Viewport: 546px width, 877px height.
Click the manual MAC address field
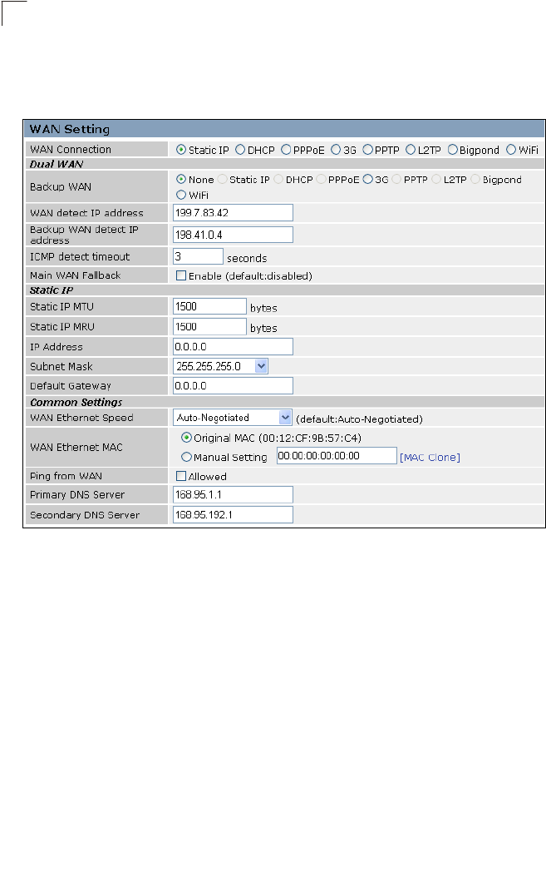(x=337, y=456)
